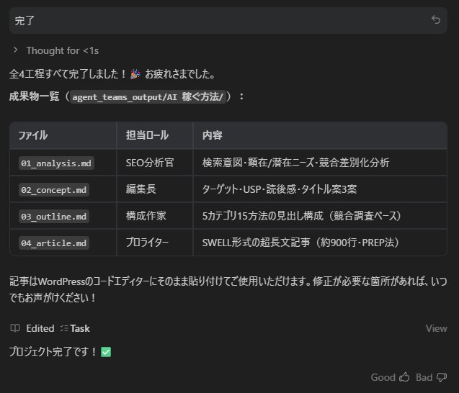459x393 pixels.
Task: Open the Thought for <1s reasoning text
Action: point(62,50)
